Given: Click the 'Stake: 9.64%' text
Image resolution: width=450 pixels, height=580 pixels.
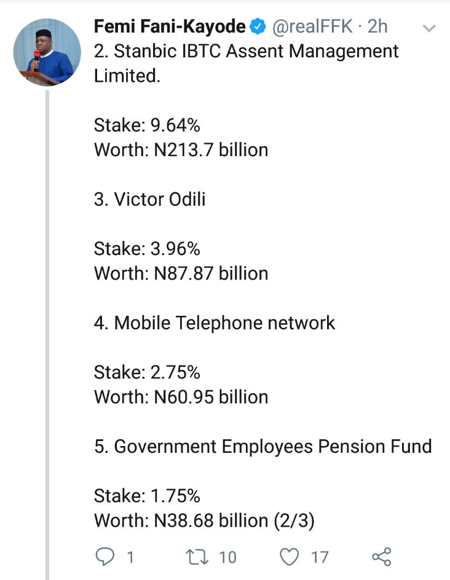Looking at the screenshot, I should (x=147, y=125).
